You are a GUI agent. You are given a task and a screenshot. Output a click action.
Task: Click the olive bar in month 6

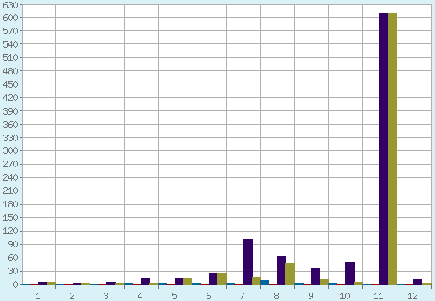point(222,279)
